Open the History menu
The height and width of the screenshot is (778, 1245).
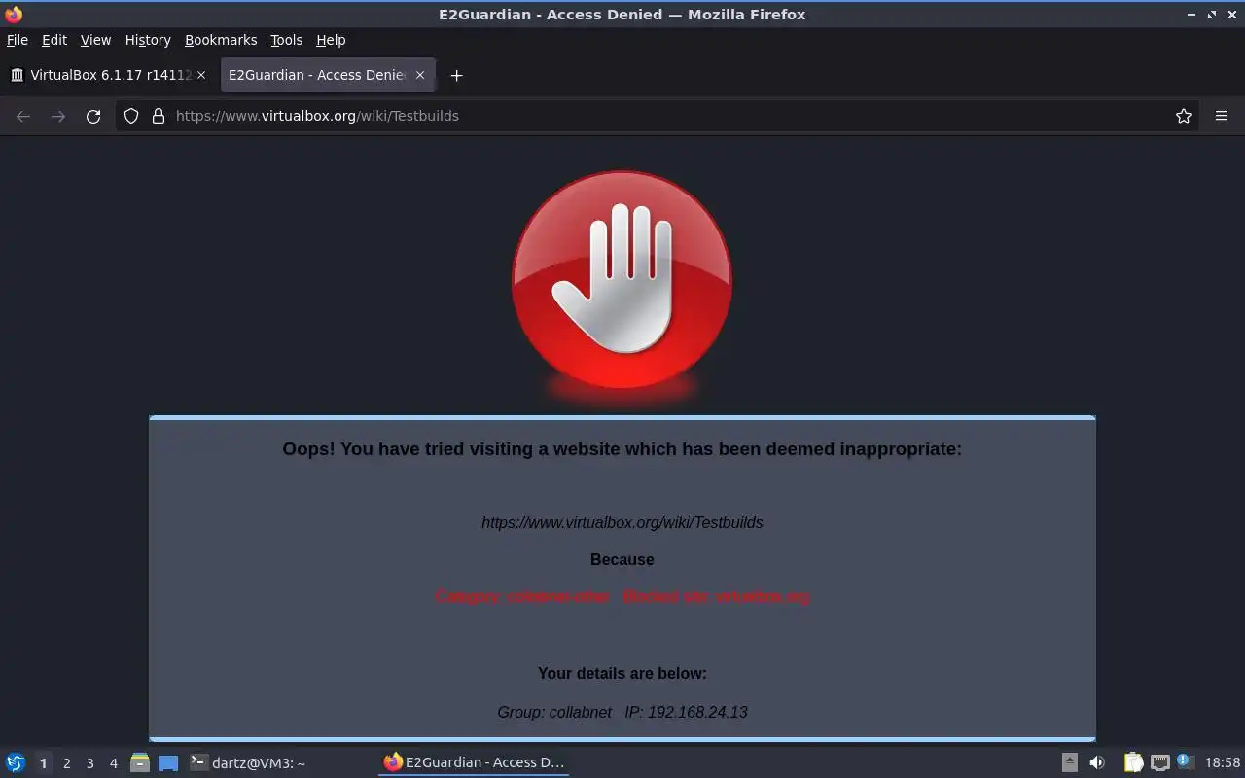click(x=148, y=40)
